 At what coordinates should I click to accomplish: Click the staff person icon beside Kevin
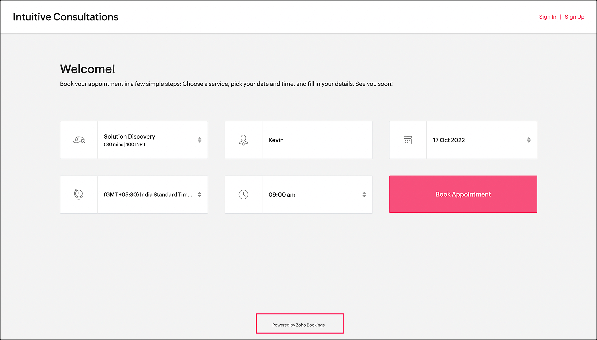(x=243, y=140)
